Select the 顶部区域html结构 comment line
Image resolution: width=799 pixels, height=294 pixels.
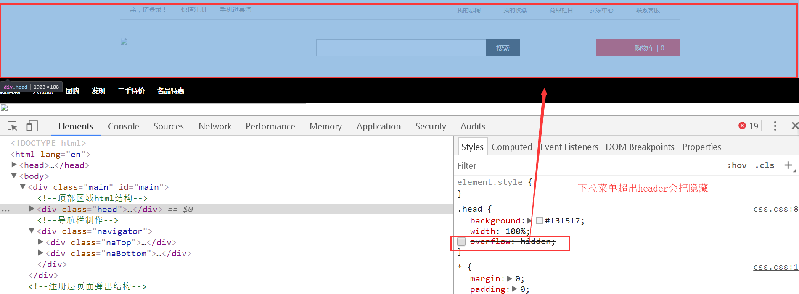click(93, 198)
